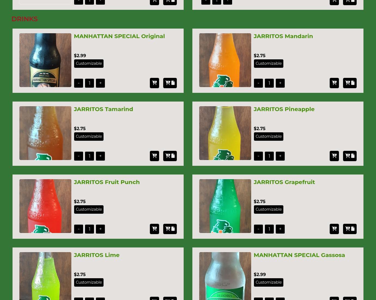
Task: Increase quantity for JARRITOS Pineapple
Action: (x=280, y=156)
